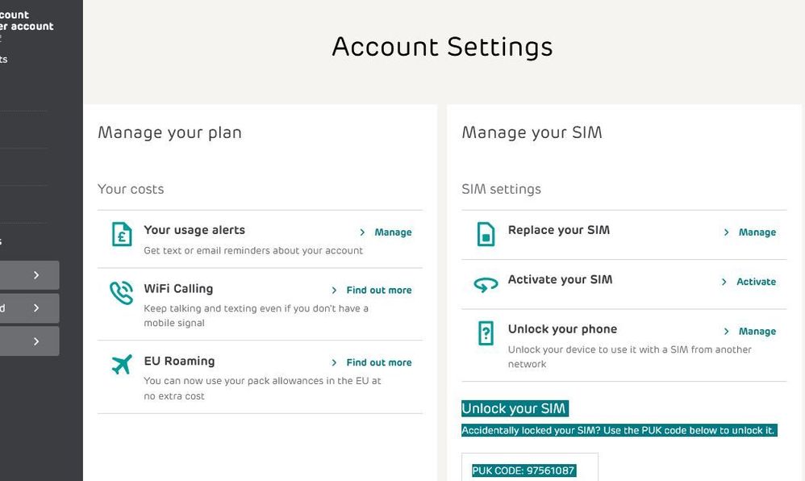Click the Activate your SIM arrow icon
The height and width of the screenshot is (481, 805).
tap(486, 284)
